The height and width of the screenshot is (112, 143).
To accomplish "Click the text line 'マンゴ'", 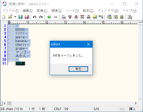I will (x=21, y=52).
